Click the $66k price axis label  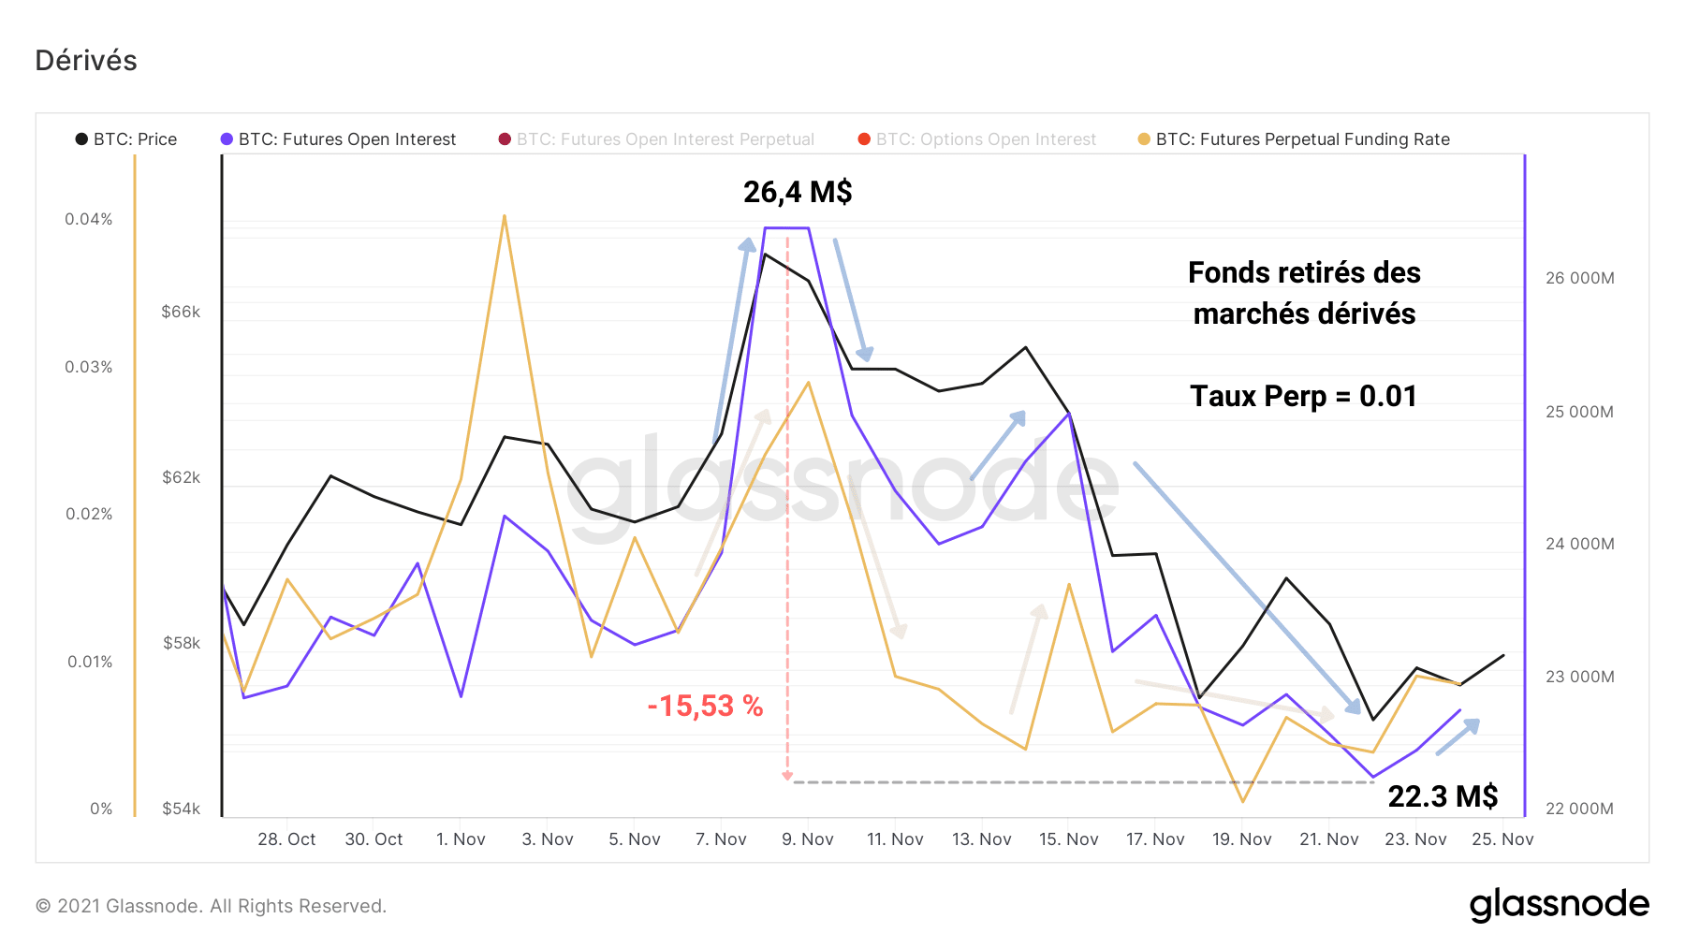click(181, 312)
